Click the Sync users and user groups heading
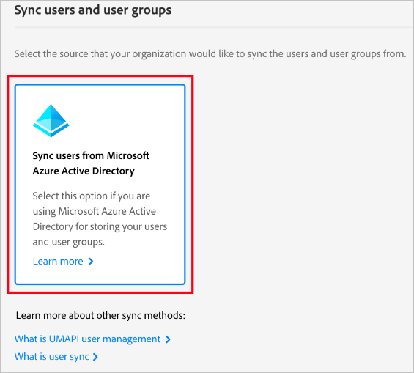 pos(92,10)
